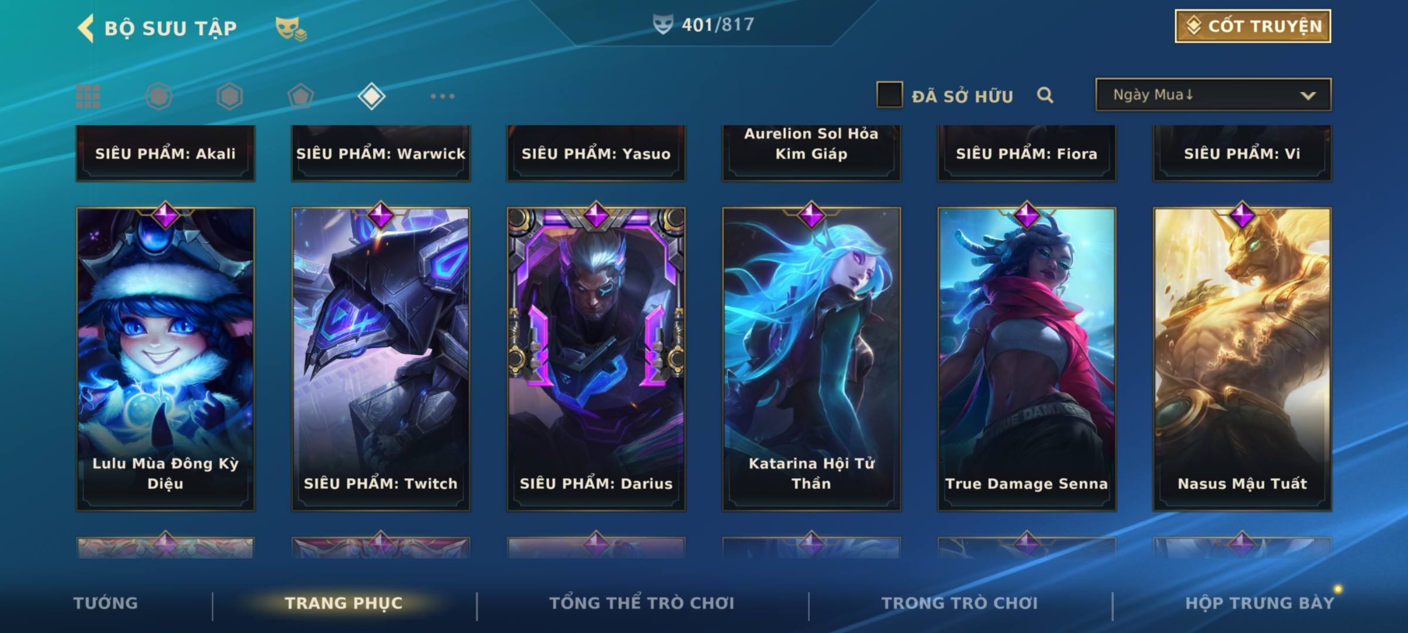Click the magnifier search icon
This screenshot has height=633, width=1408.
pos(1045,95)
